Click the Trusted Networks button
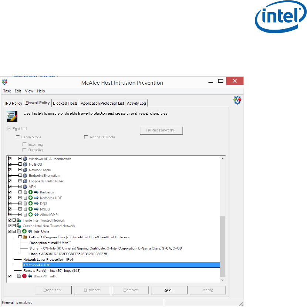Viewport: 307px width, 307px height. (161, 130)
